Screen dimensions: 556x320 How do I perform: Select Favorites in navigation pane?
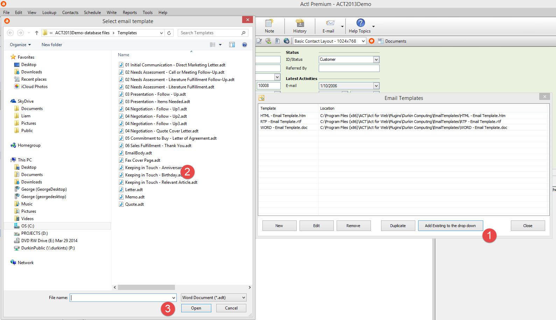(x=26, y=57)
